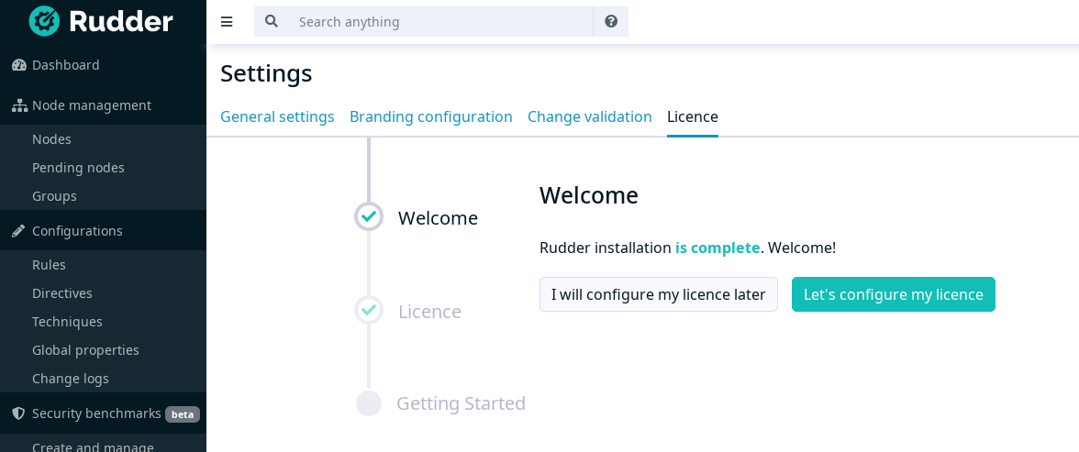
Task: Collapse the Node management section
Action: [103, 105]
